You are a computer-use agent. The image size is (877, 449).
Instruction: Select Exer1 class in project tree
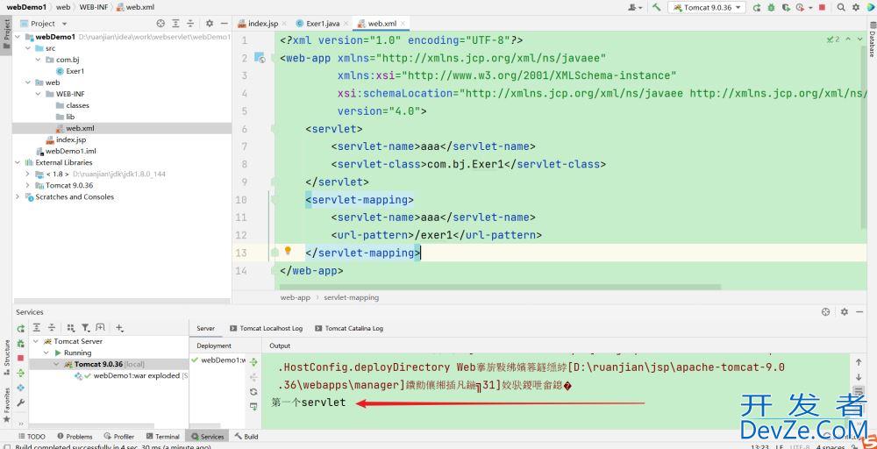70,71
